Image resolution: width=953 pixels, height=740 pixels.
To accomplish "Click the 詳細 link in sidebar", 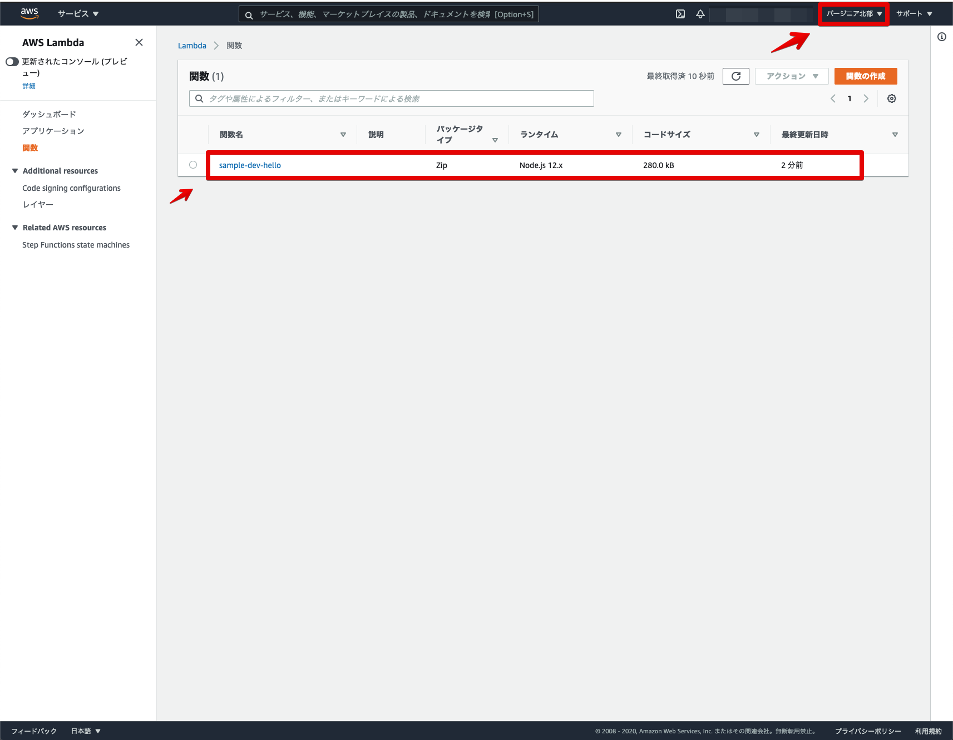I will [x=29, y=86].
